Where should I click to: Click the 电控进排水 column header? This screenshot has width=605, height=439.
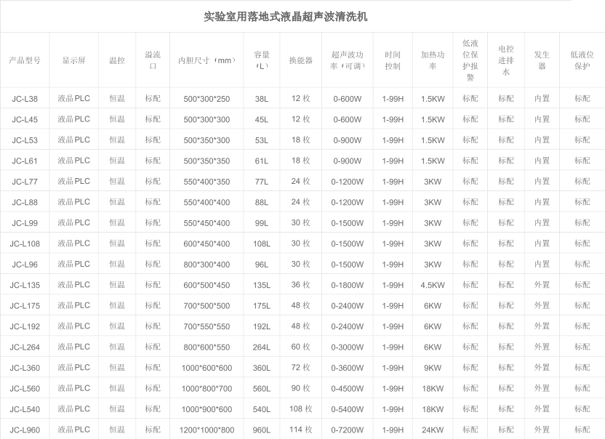(506, 60)
